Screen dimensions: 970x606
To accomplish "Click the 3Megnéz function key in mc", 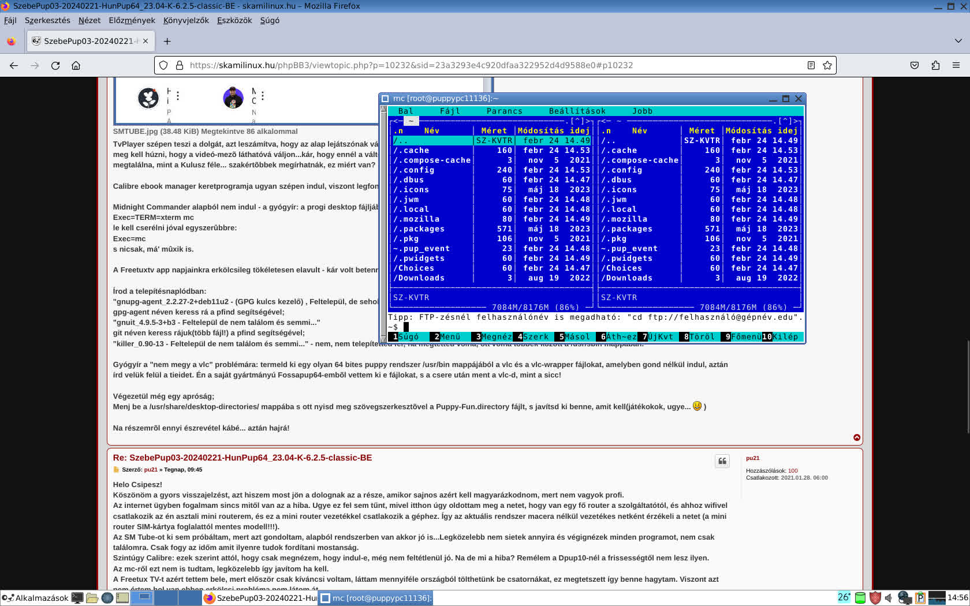I will (491, 336).
